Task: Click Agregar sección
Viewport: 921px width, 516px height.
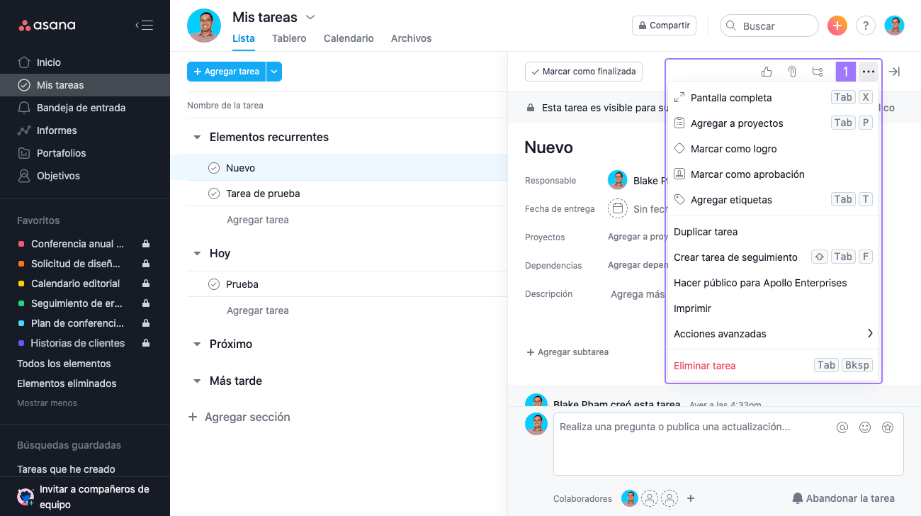Action: (239, 417)
